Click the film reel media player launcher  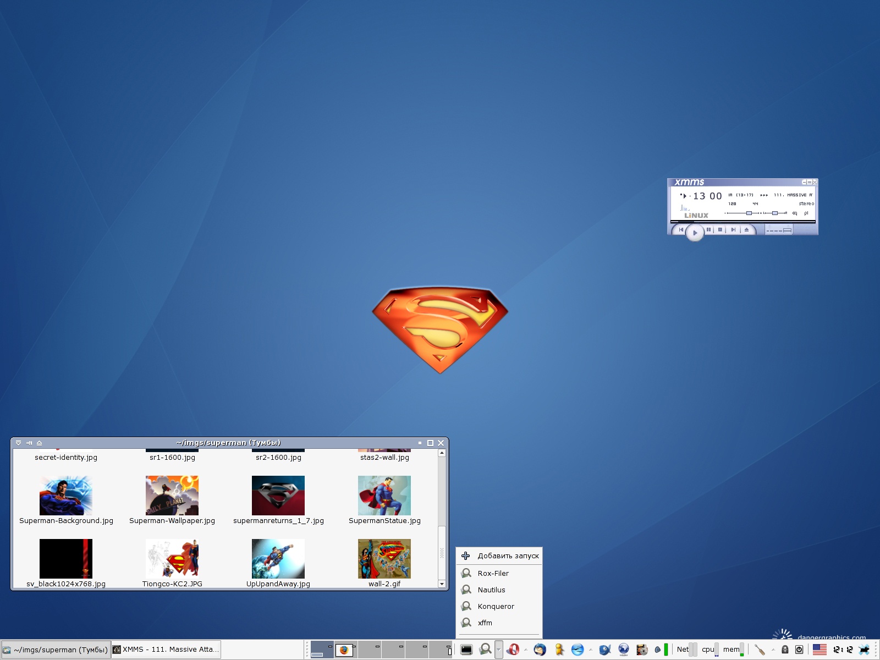[641, 650]
